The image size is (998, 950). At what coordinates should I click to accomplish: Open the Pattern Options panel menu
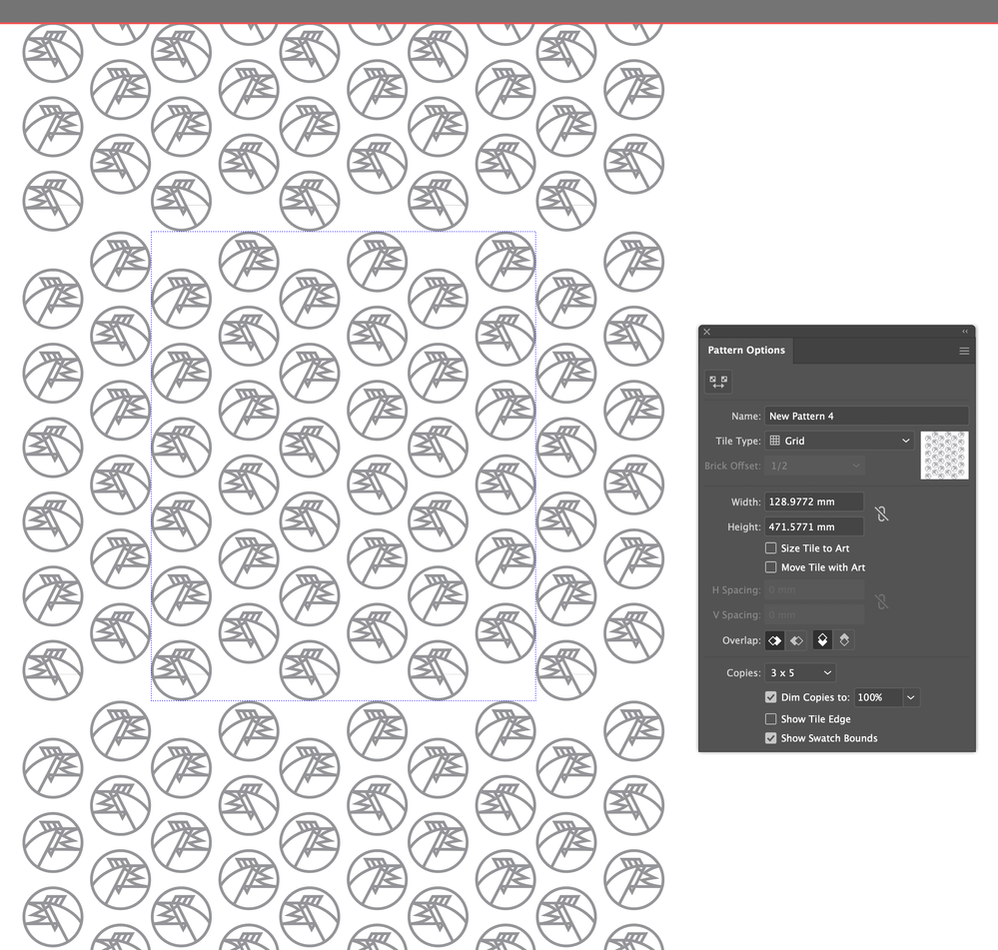pos(964,351)
